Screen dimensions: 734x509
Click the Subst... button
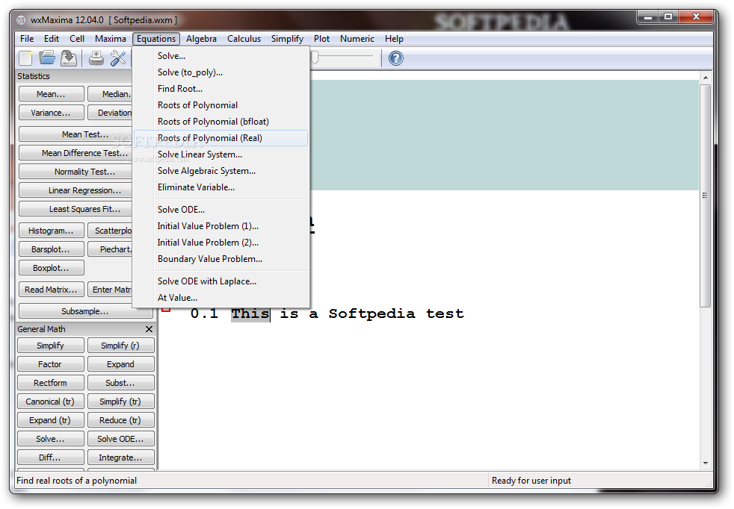[121, 383]
